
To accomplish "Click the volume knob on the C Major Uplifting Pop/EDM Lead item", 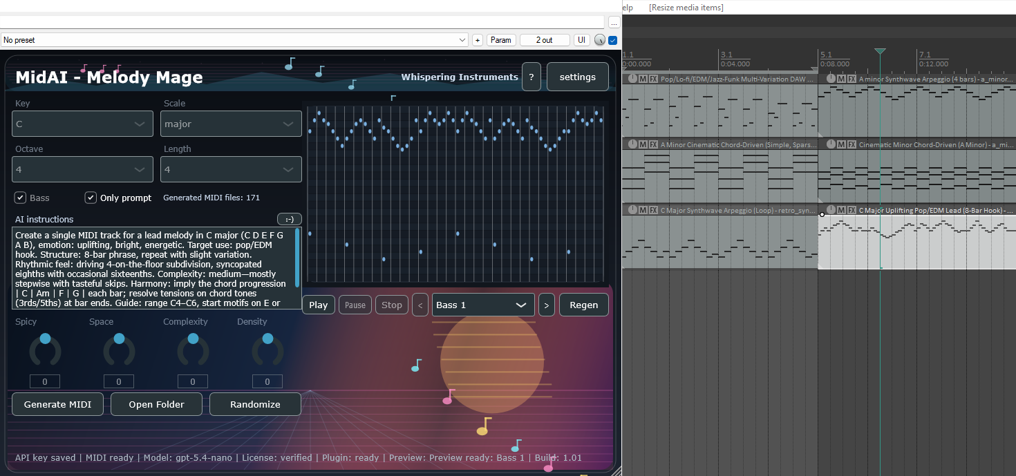I will tap(830, 210).
